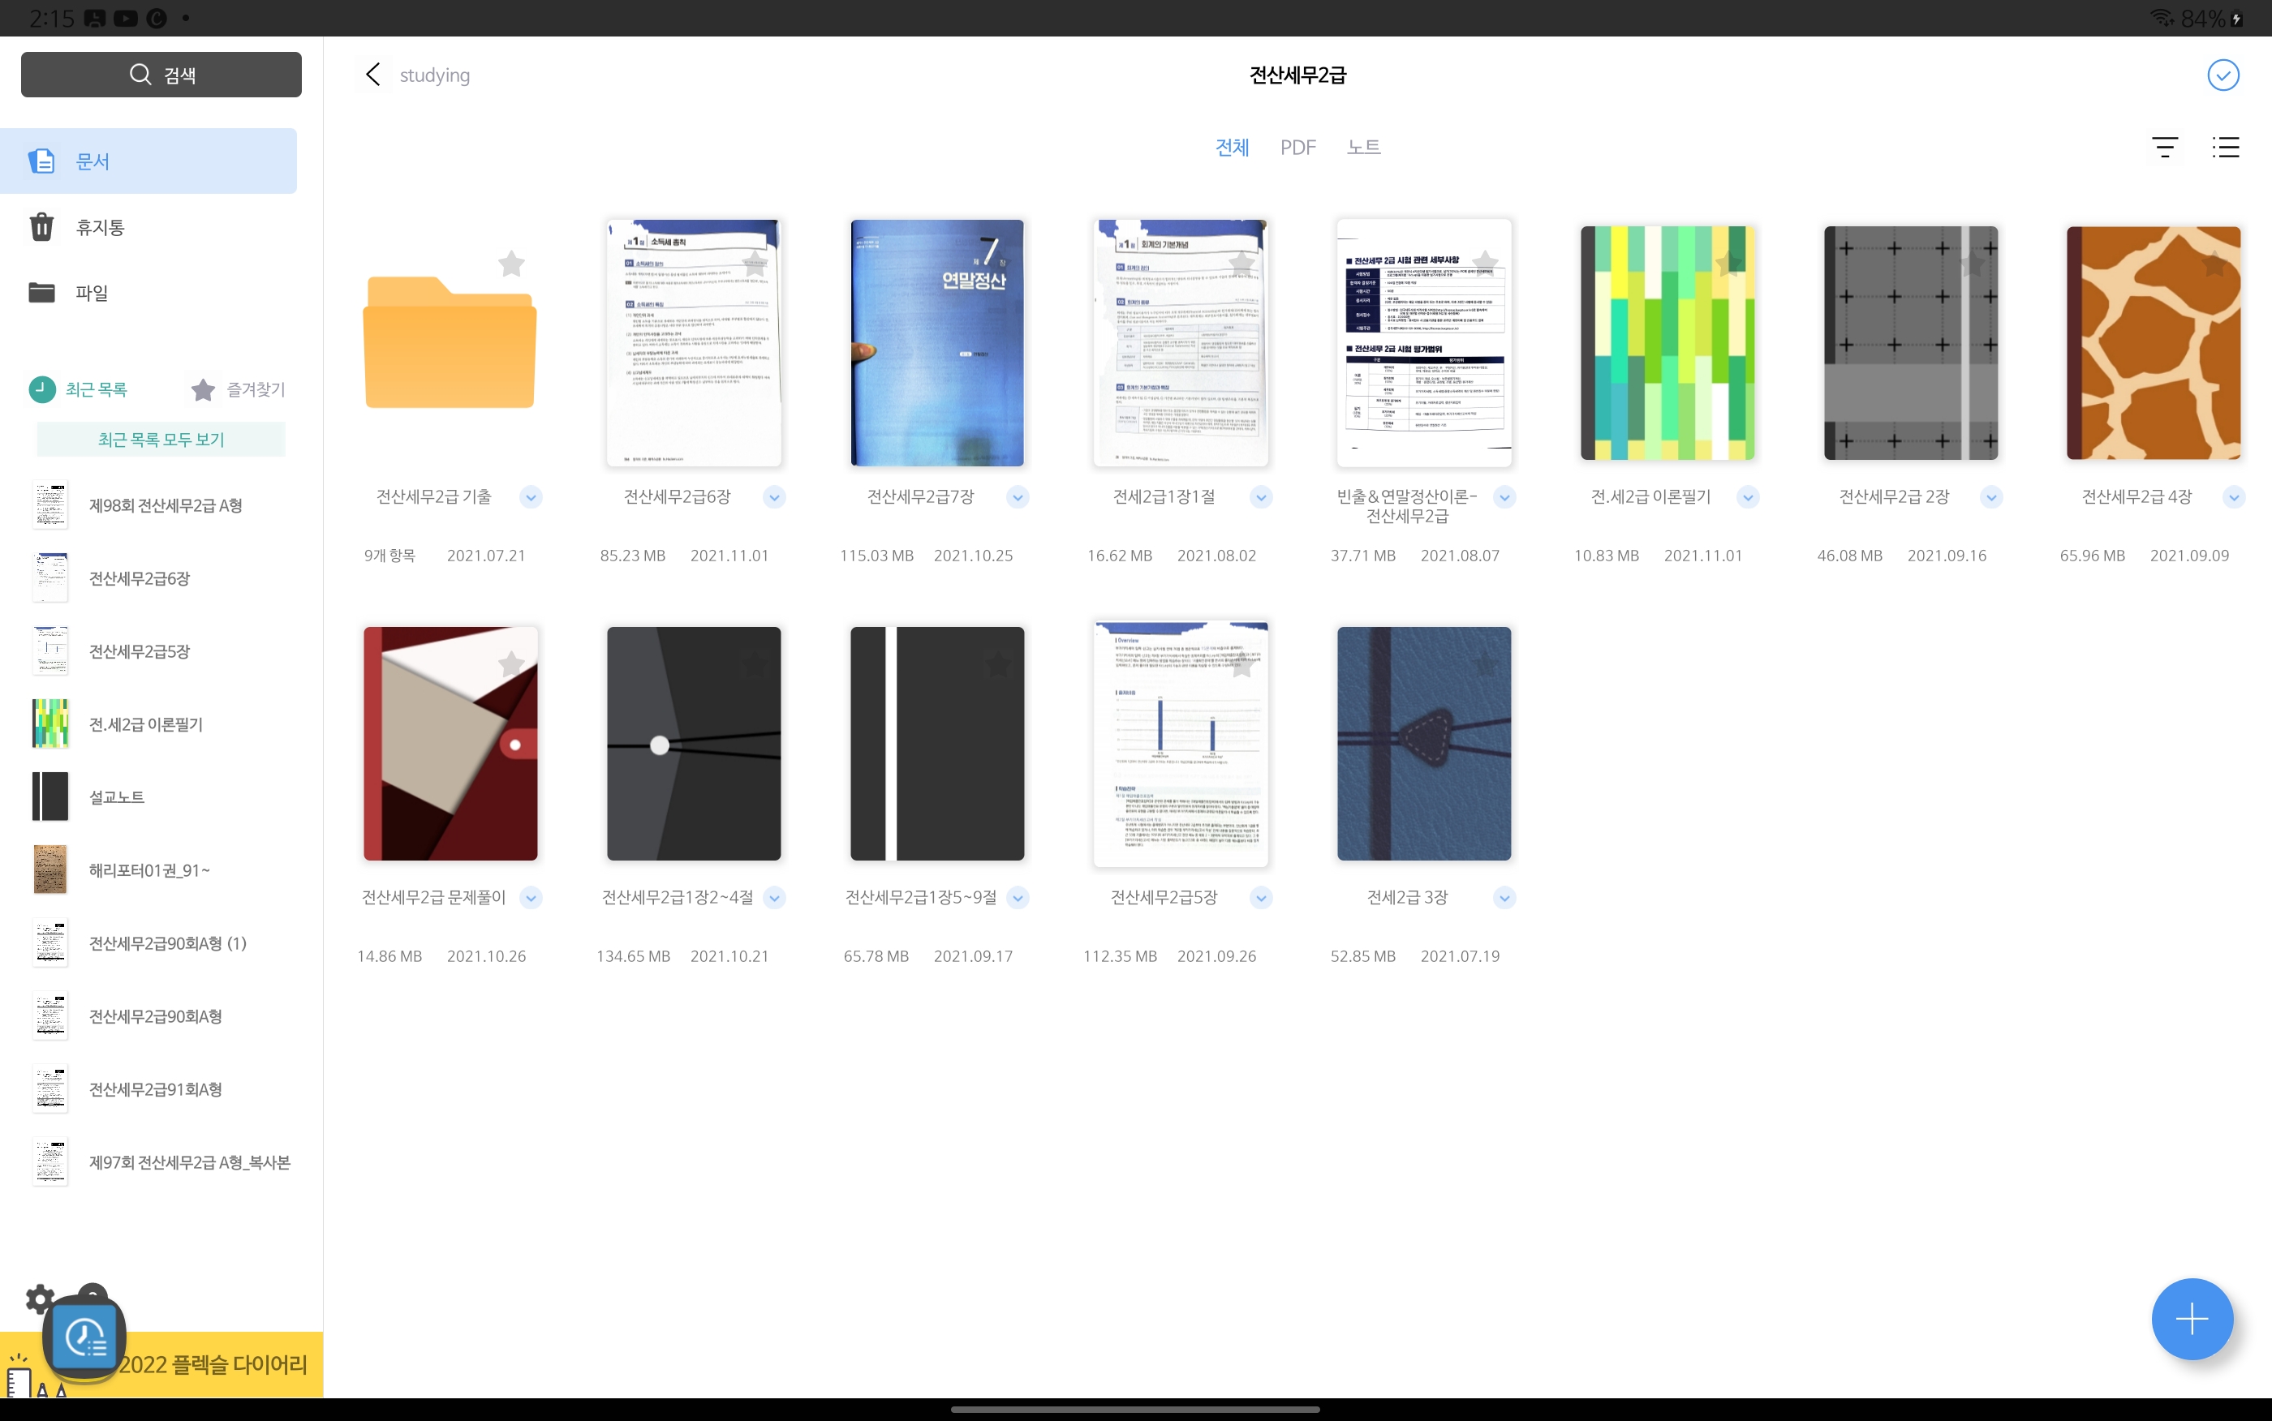Viewport: 2272px width, 1421px height.
Task: Open the 전산세무2급7장 blue cover document
Action: (937, 342)
